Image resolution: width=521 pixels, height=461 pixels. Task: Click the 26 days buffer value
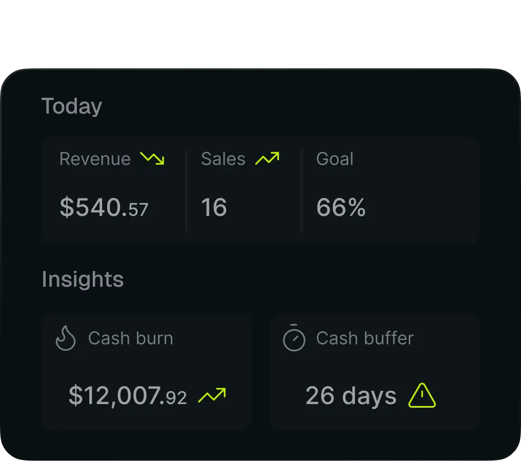[351, 395]
